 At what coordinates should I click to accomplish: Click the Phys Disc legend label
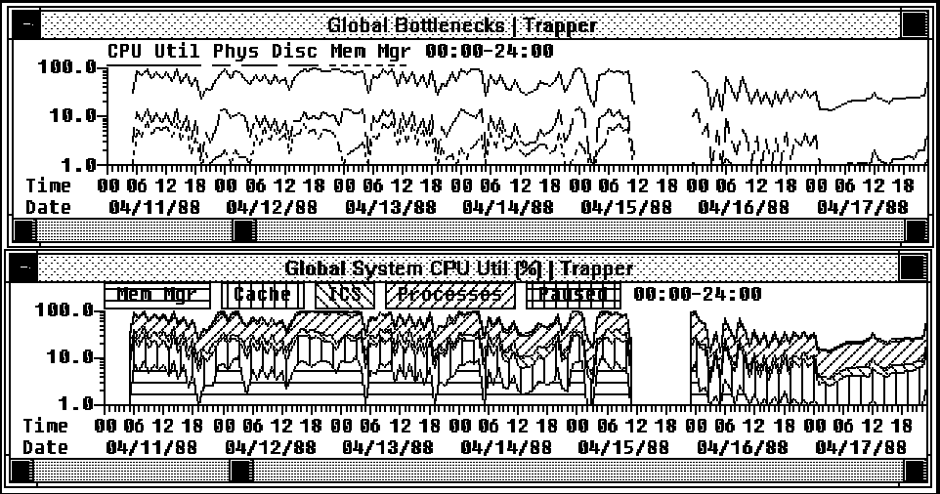[x=265, y=51]
